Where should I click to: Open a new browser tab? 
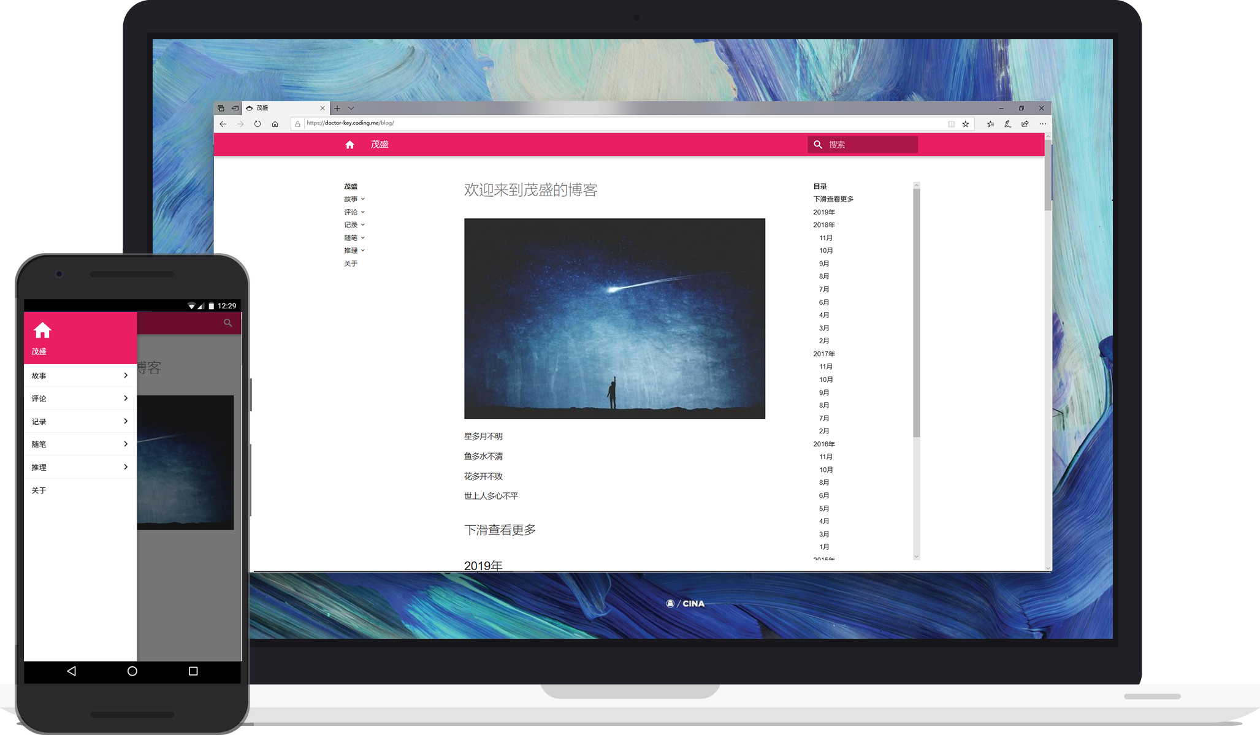(x=337, y=109)
